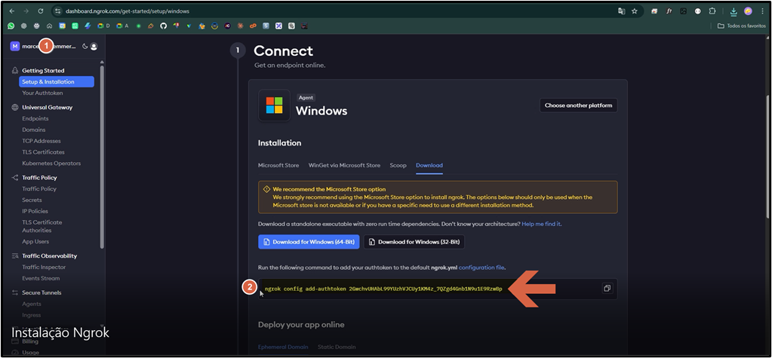Open the browser Downloads icon
772x358 pixels.
[x=734, y=11]
